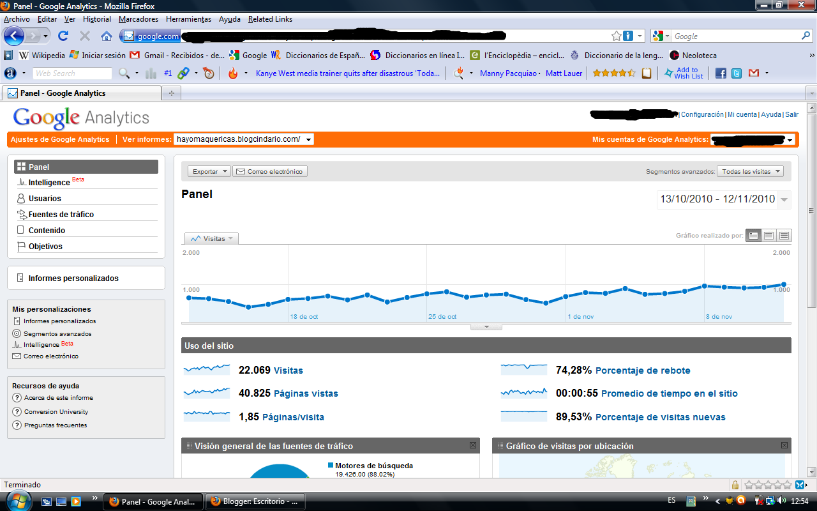Select Panel - Google Analytics browser tab
Image resolution: width=817 pixels, height=511 pixels.
(x=81, y=93)
